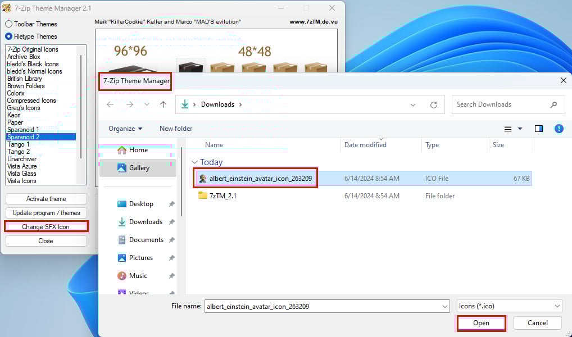
Task: Open the Icons (*.ico) filter dropdown
Action: (x=509, y=306)
